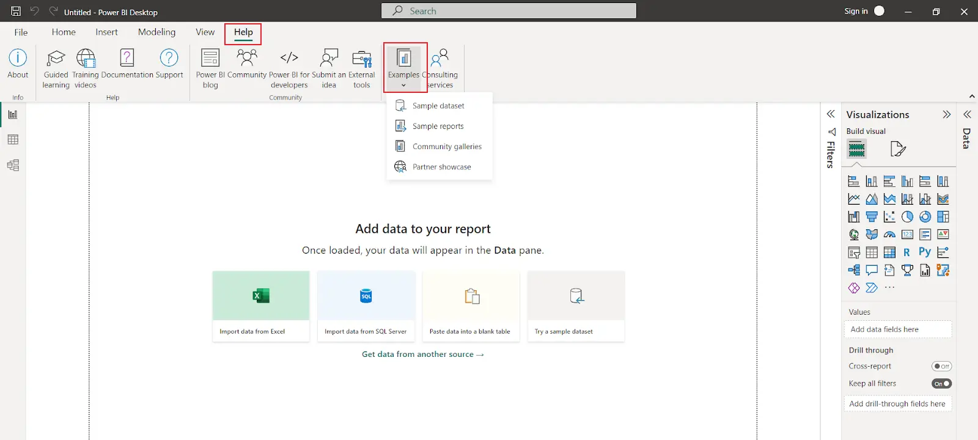Viewport: 978px width, 440px height.
Task: Toggle Cross-report drill through switch
Action: (x=941, y=366)
